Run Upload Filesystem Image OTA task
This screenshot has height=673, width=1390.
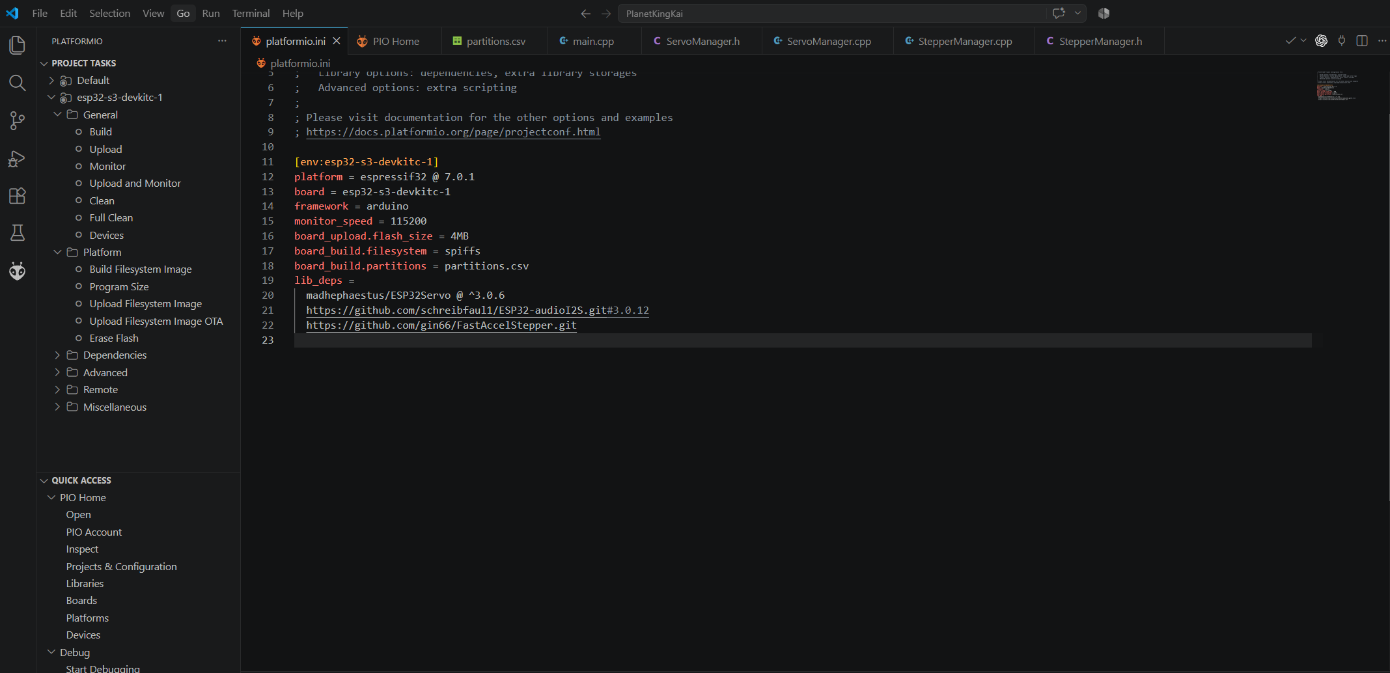(156, 321)
